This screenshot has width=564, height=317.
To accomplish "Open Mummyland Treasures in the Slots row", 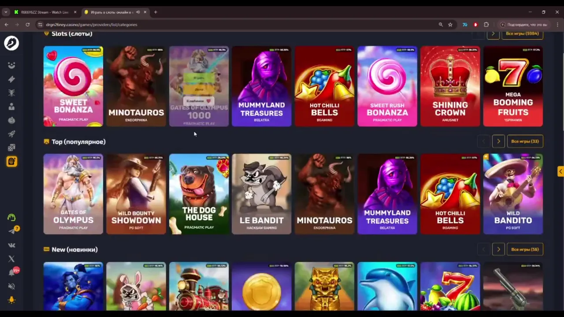I will 262,86.
